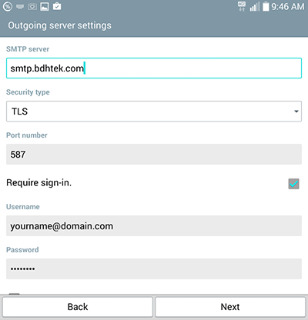Viewport: 308px width, 320px height.
Task: Tap the 4G data indicator icon
Action: [x=242, y=6]
